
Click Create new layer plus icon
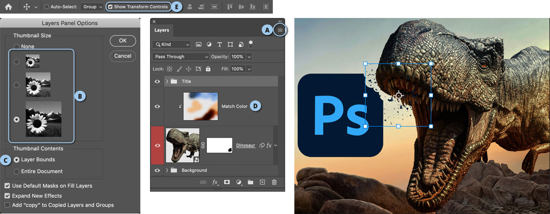click(x=262, y=182)
